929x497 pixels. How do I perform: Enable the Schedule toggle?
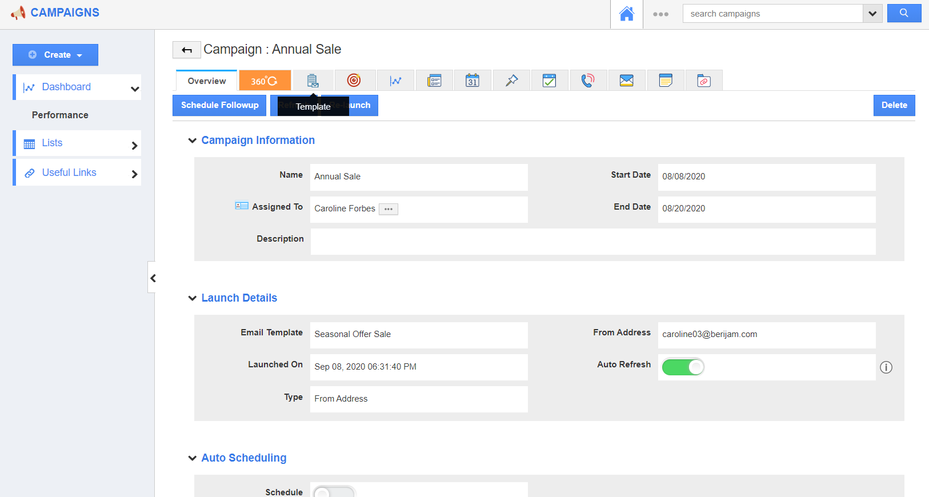(334, 491)
